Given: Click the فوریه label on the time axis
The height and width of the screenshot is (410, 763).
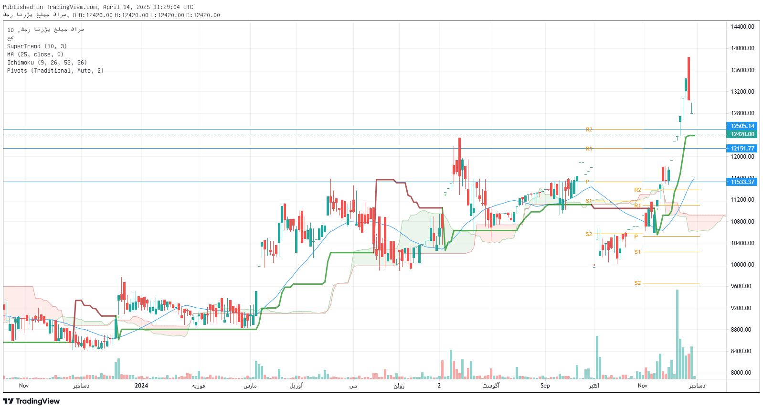Looking at the screenshot, I should pyautogui.click(x=199, y=386).
